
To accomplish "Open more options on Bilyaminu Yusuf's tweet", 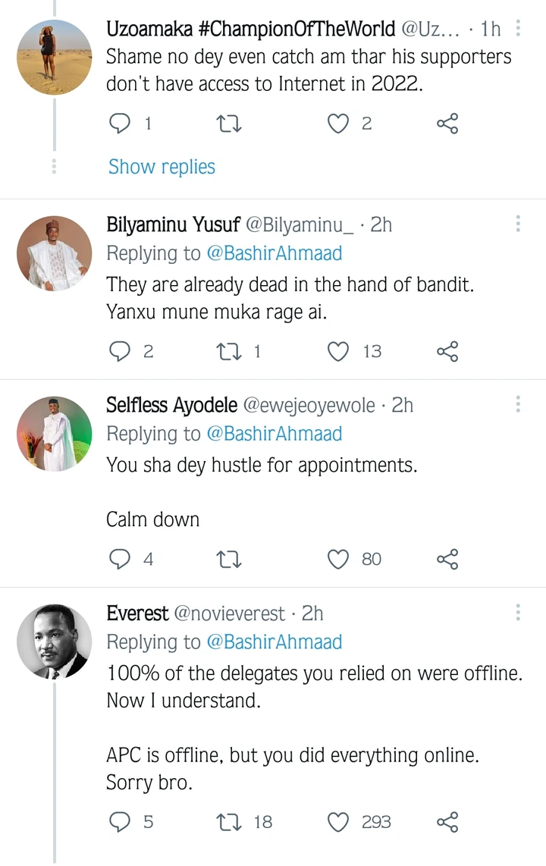I will point(518,224).
